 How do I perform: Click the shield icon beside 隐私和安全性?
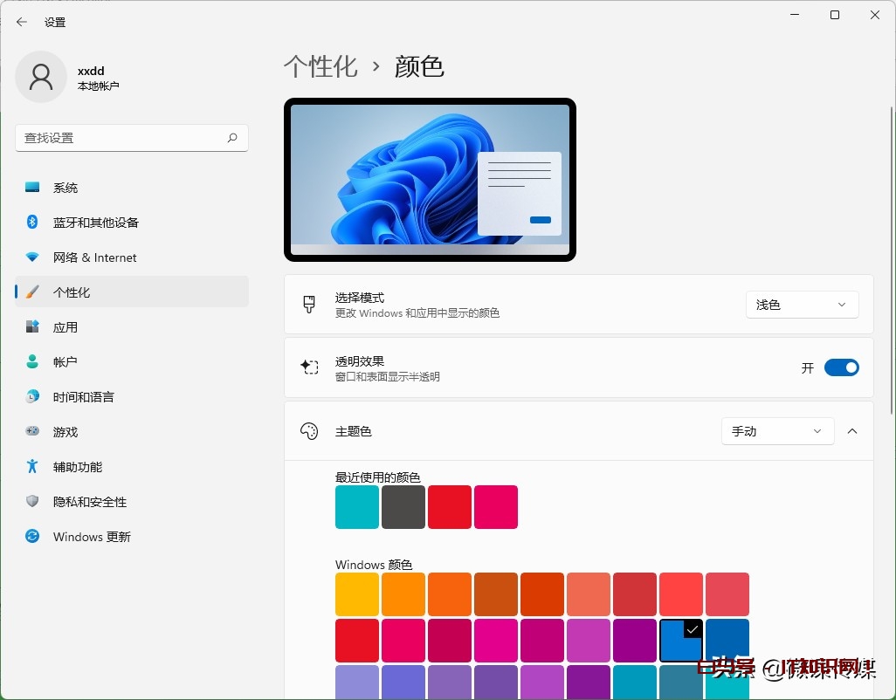click(31, 502)
